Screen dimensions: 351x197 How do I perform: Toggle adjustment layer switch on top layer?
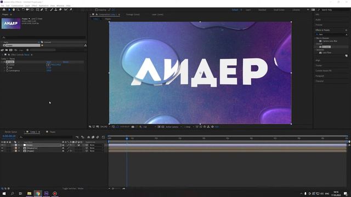pyautogui.click(x=78, y=145)
